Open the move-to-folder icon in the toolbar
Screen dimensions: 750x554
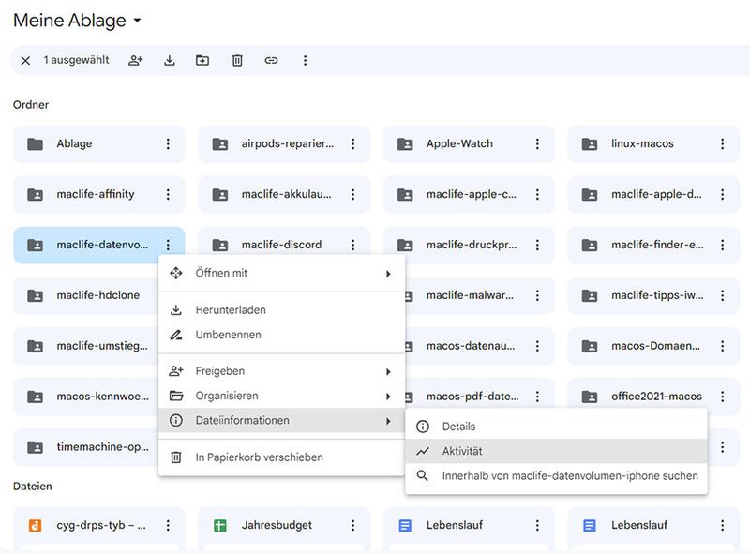point(202,60)
